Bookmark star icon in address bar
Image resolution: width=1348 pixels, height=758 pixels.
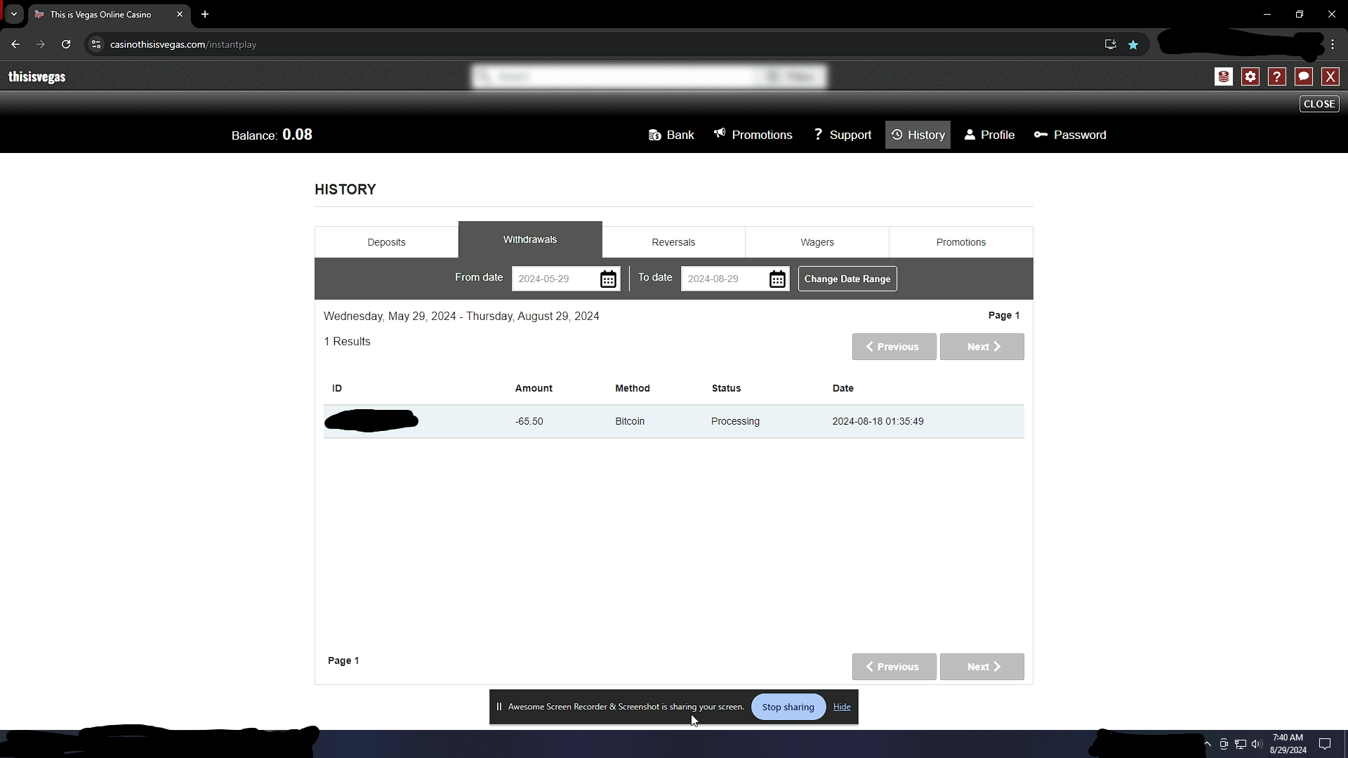point(1133,44)
